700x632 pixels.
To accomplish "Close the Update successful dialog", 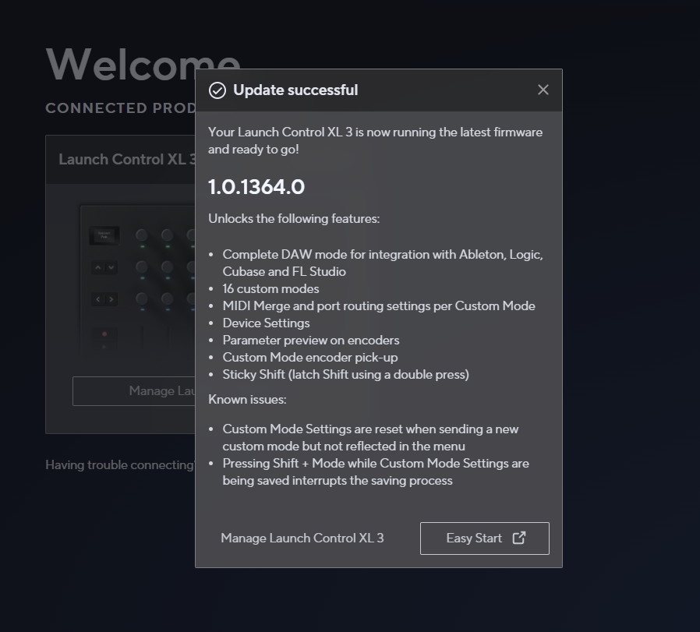I will [x=543, y=90].
